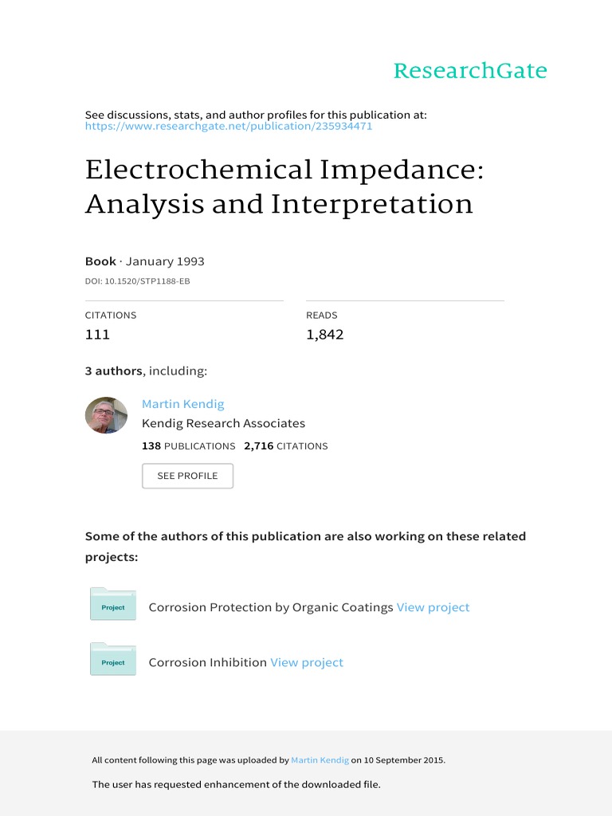This screenshot has width=612, height=816.
Task: Click the Kendig Research Associates affiliation
Action: pyautogui.click(x=223, y=423)
